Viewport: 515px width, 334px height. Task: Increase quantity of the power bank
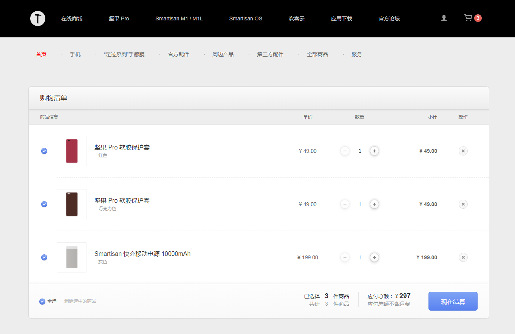point(374,257)
